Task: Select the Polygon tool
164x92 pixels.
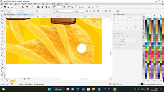Action: click(2, 44)
